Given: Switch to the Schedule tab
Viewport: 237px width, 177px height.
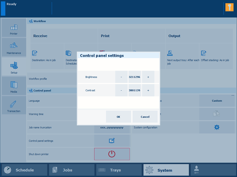Looking at the screenshot, I should (x=25, y=170).
